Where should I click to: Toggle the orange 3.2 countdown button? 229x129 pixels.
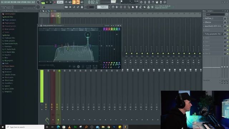click(x=74, y=2)
